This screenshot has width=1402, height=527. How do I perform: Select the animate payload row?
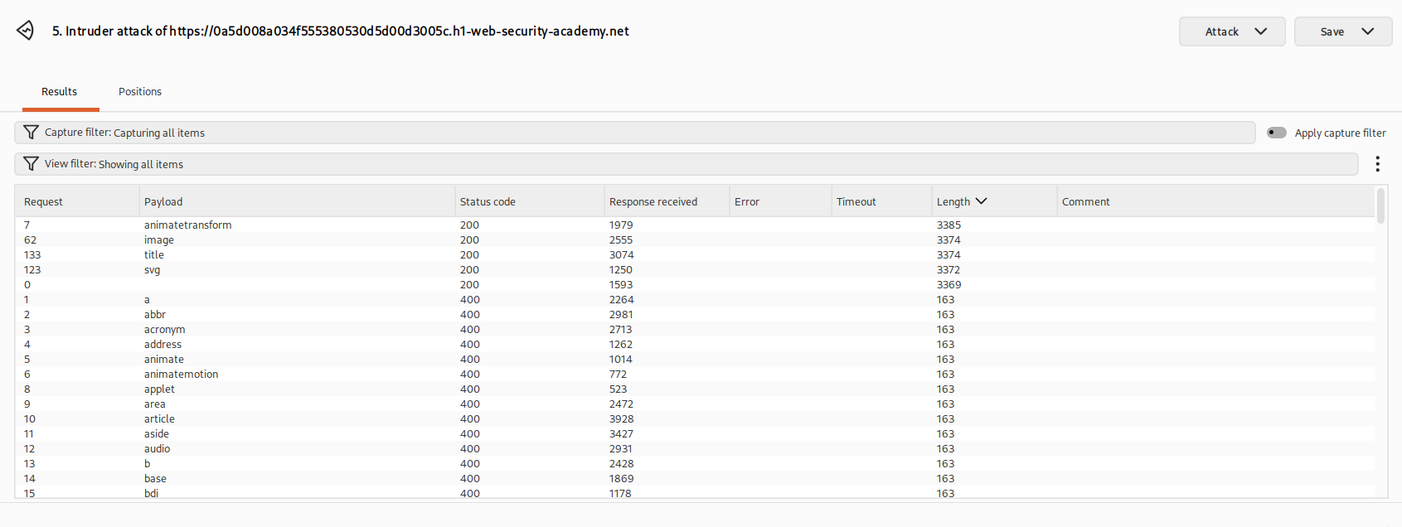[x=695, y=360]
